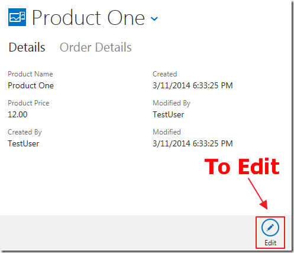Viewport: 294px width, 253px height.
Task: Click the Modified field label
Action: (167, 132)
